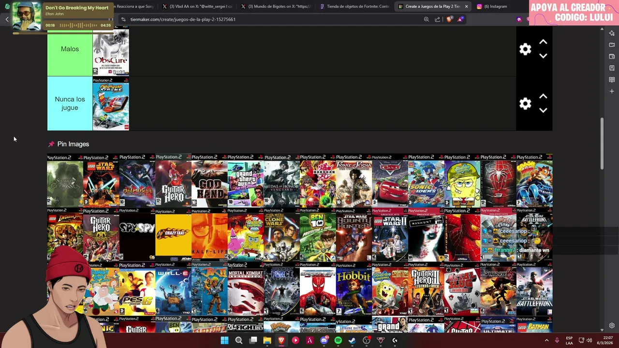Open Spotify from taskbar

[338, 340]
